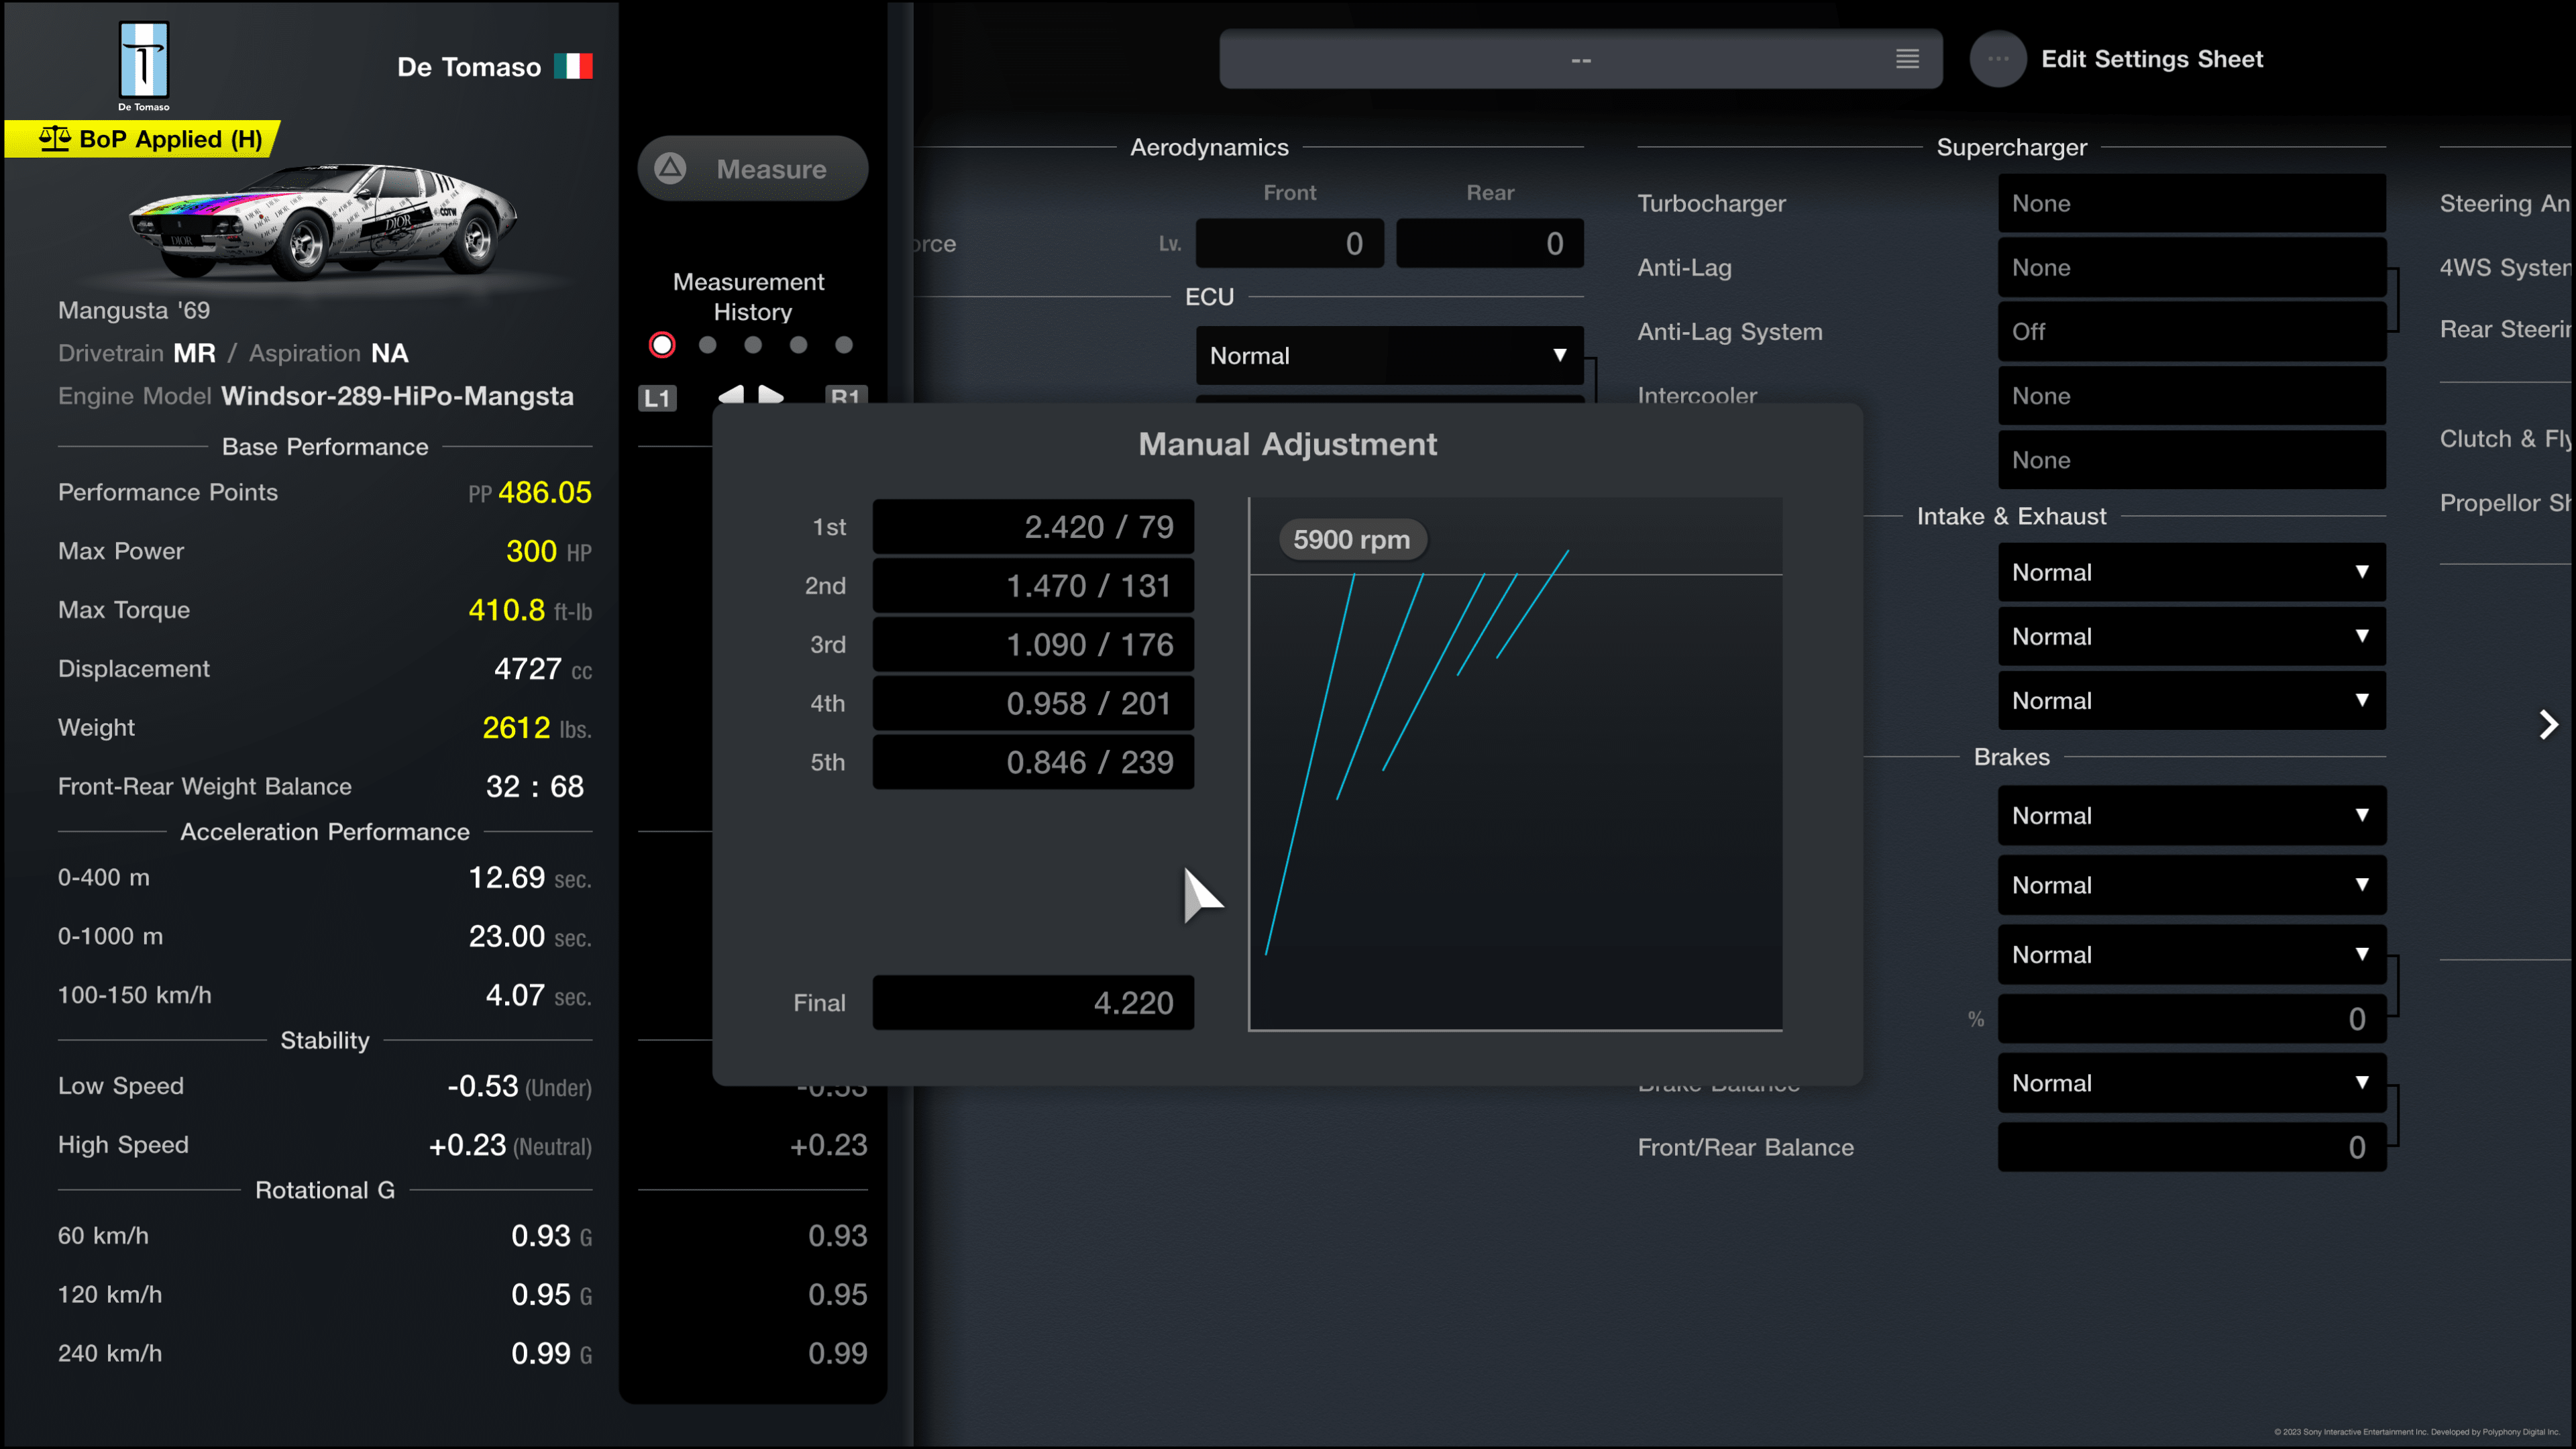Click the Manual Adjustment title
This screenshot has width=2576, height=1449.
pos(1287,444)
